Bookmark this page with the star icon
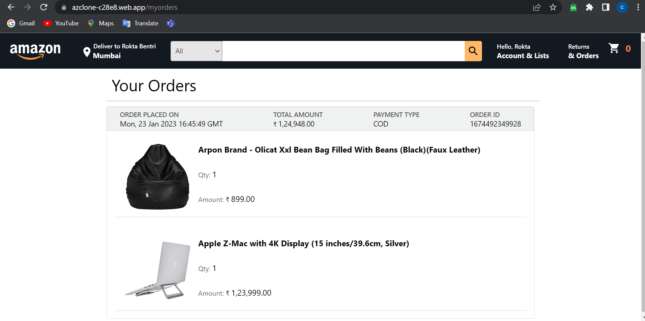 click(x=553, y=7)
